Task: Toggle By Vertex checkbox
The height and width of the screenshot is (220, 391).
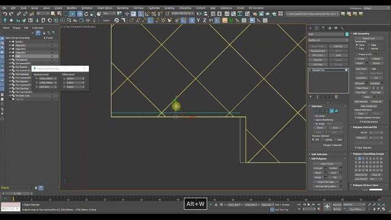Action: pyautogui.click(x=314, y=116)
